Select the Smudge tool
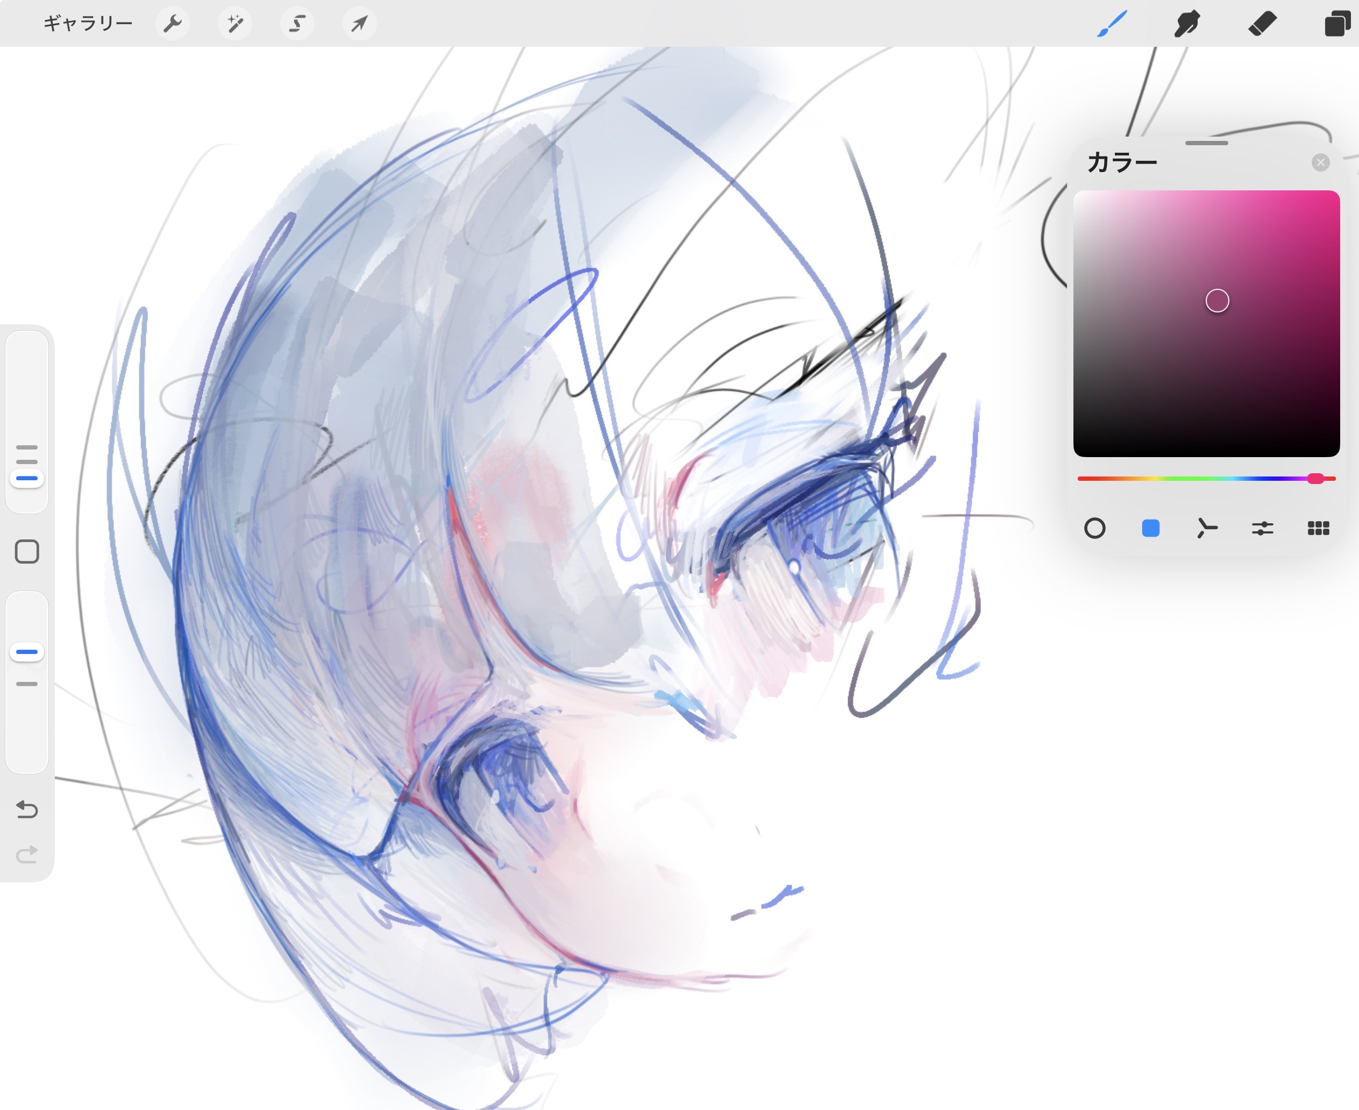 (x=1186, y=24)
